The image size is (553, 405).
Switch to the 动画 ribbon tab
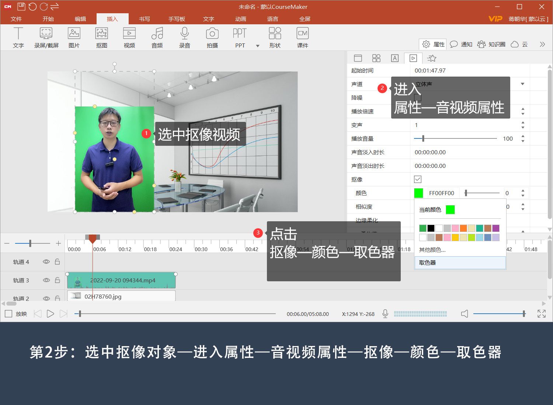point(241,19)
